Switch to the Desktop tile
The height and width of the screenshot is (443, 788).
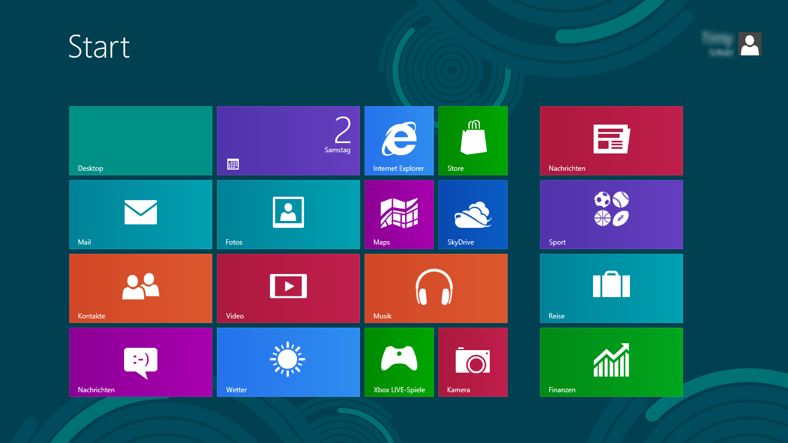click(141, 141)
